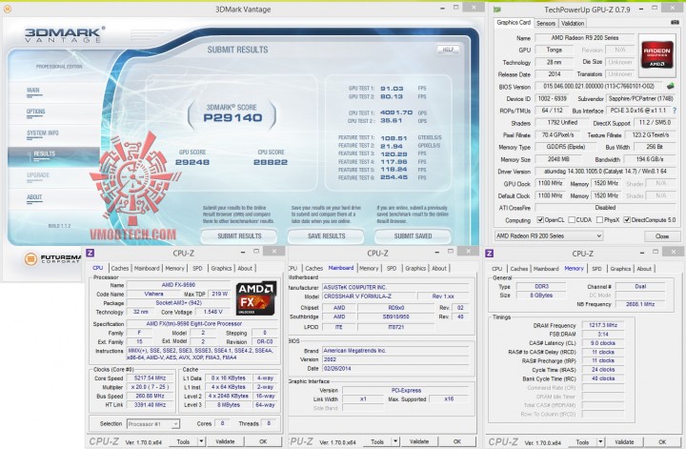Click the 3DMark Vantage title bar icon
This screenshot has height=449, width=686.
pyautogui.click(x=7, y=9)
